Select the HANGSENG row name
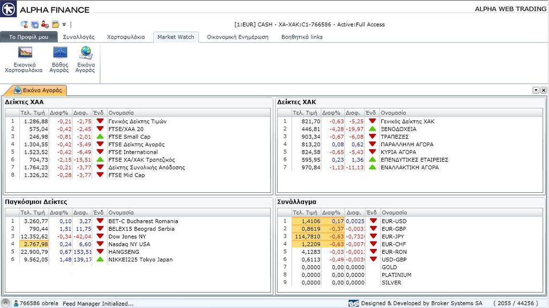The image size is (549, 308). click(x=124, y=252)
